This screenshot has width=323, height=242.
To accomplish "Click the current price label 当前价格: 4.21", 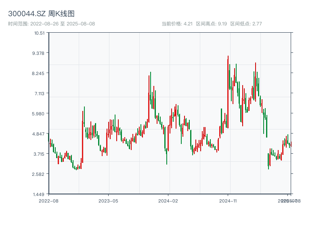I will (x=177, y=24).
